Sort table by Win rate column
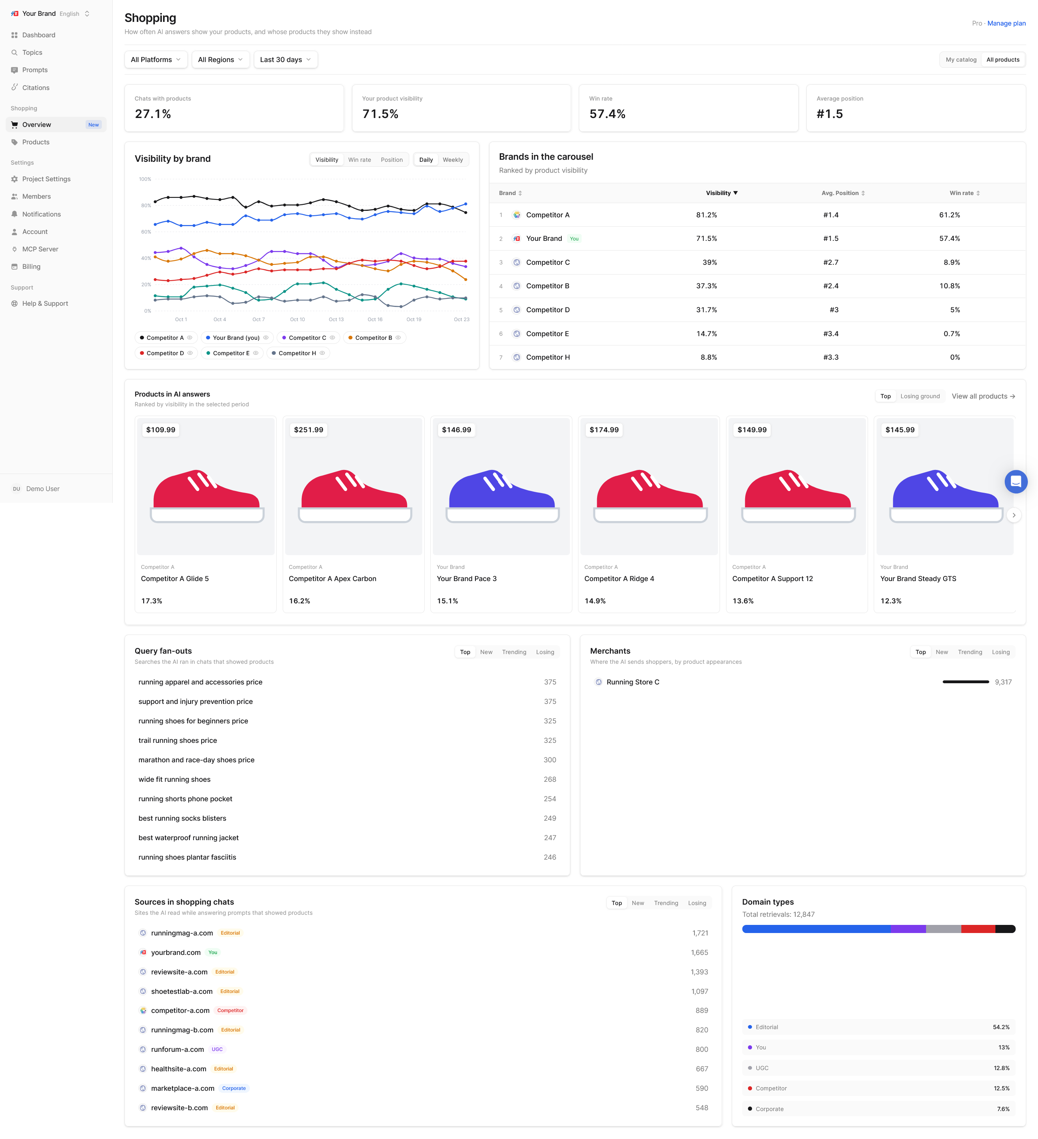Viewport: 1038px width, 1139px height. tap(965, 193)
